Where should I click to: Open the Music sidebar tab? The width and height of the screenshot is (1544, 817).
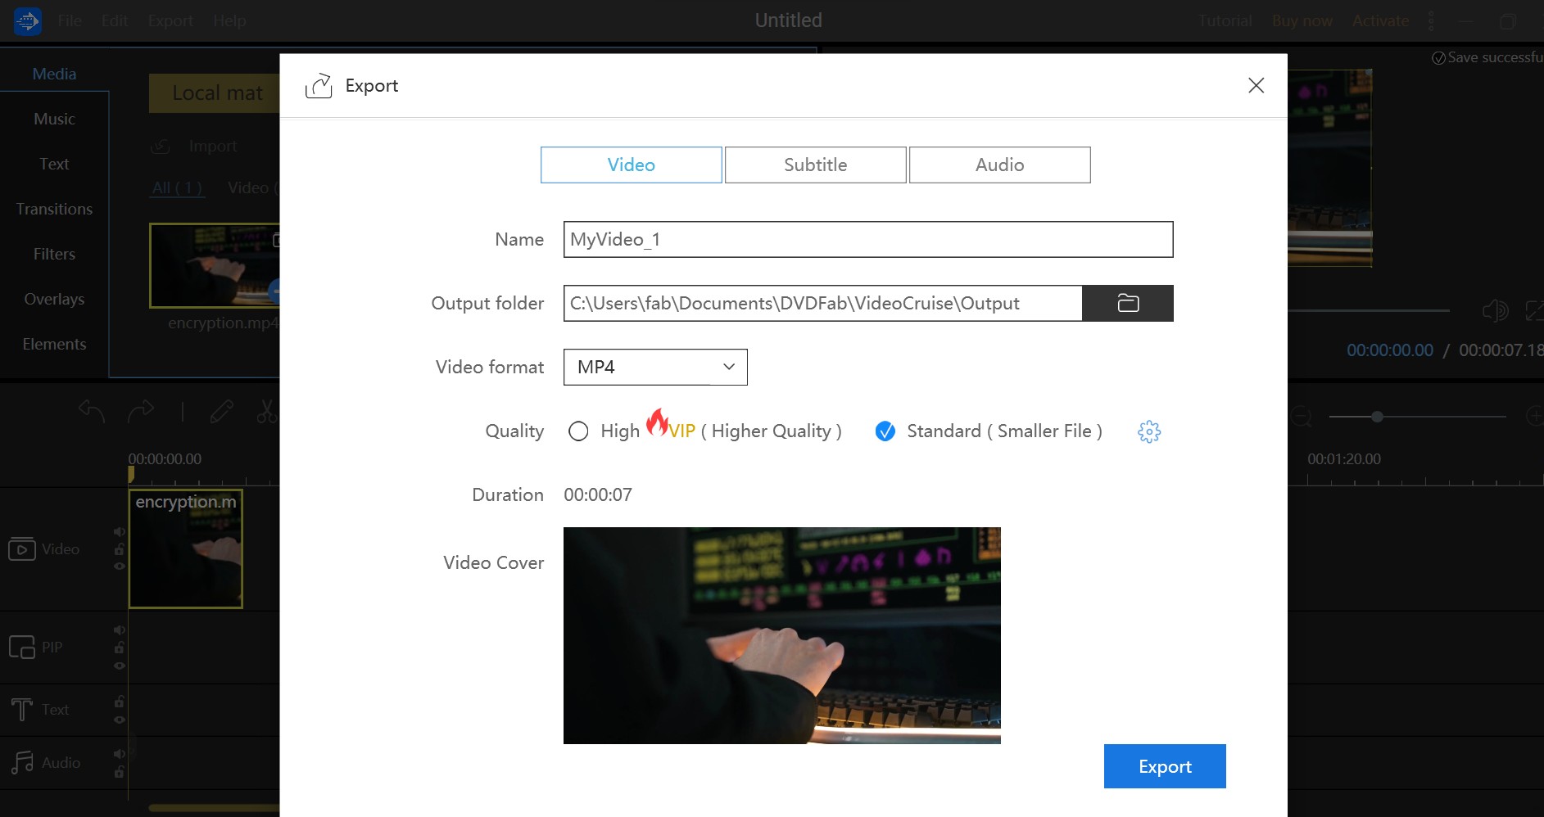[x=54, y=119]
